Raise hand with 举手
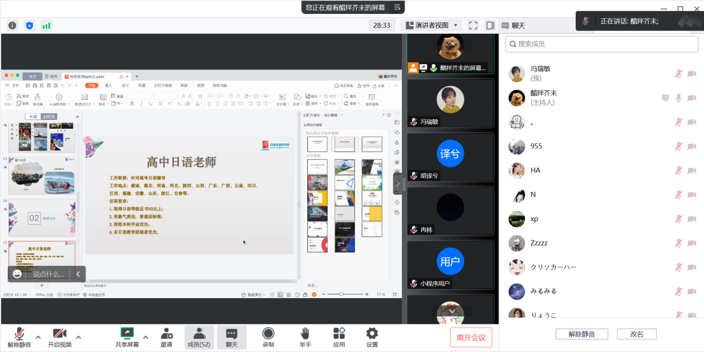The image size is (704, 352). tap(304, 337)
